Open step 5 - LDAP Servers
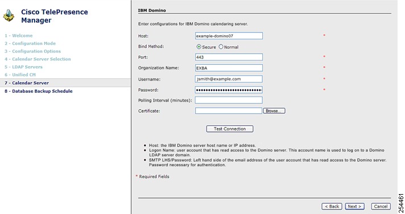The width and height of the screenshot is (405, 214). pos(23,67)
